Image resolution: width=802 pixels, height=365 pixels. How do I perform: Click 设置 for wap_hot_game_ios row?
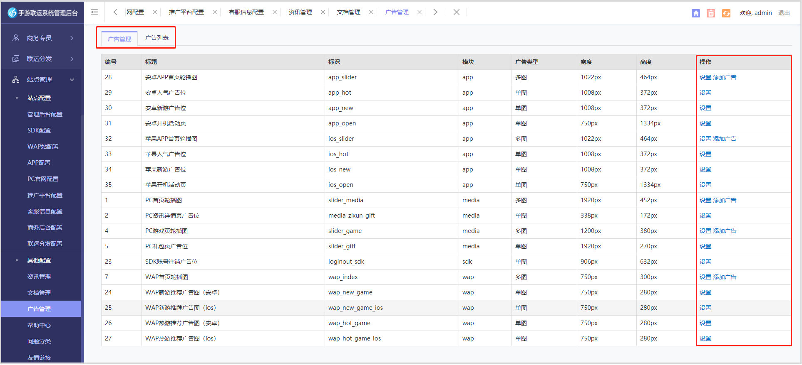705,338
